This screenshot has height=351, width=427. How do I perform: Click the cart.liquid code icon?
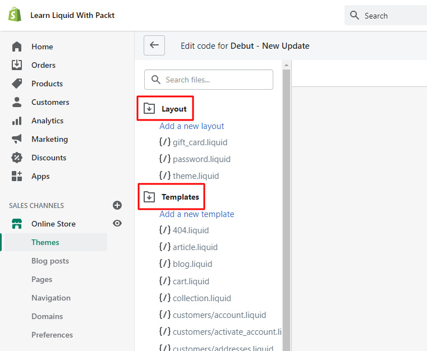(165, 281)
